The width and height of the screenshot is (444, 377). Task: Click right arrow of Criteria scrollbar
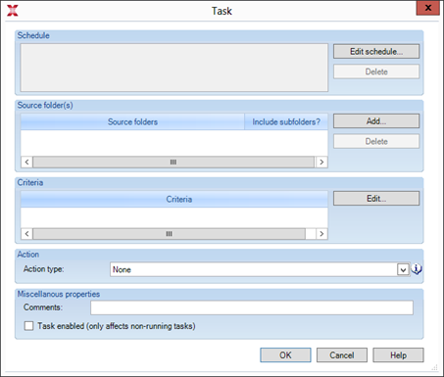coord(321,234)
